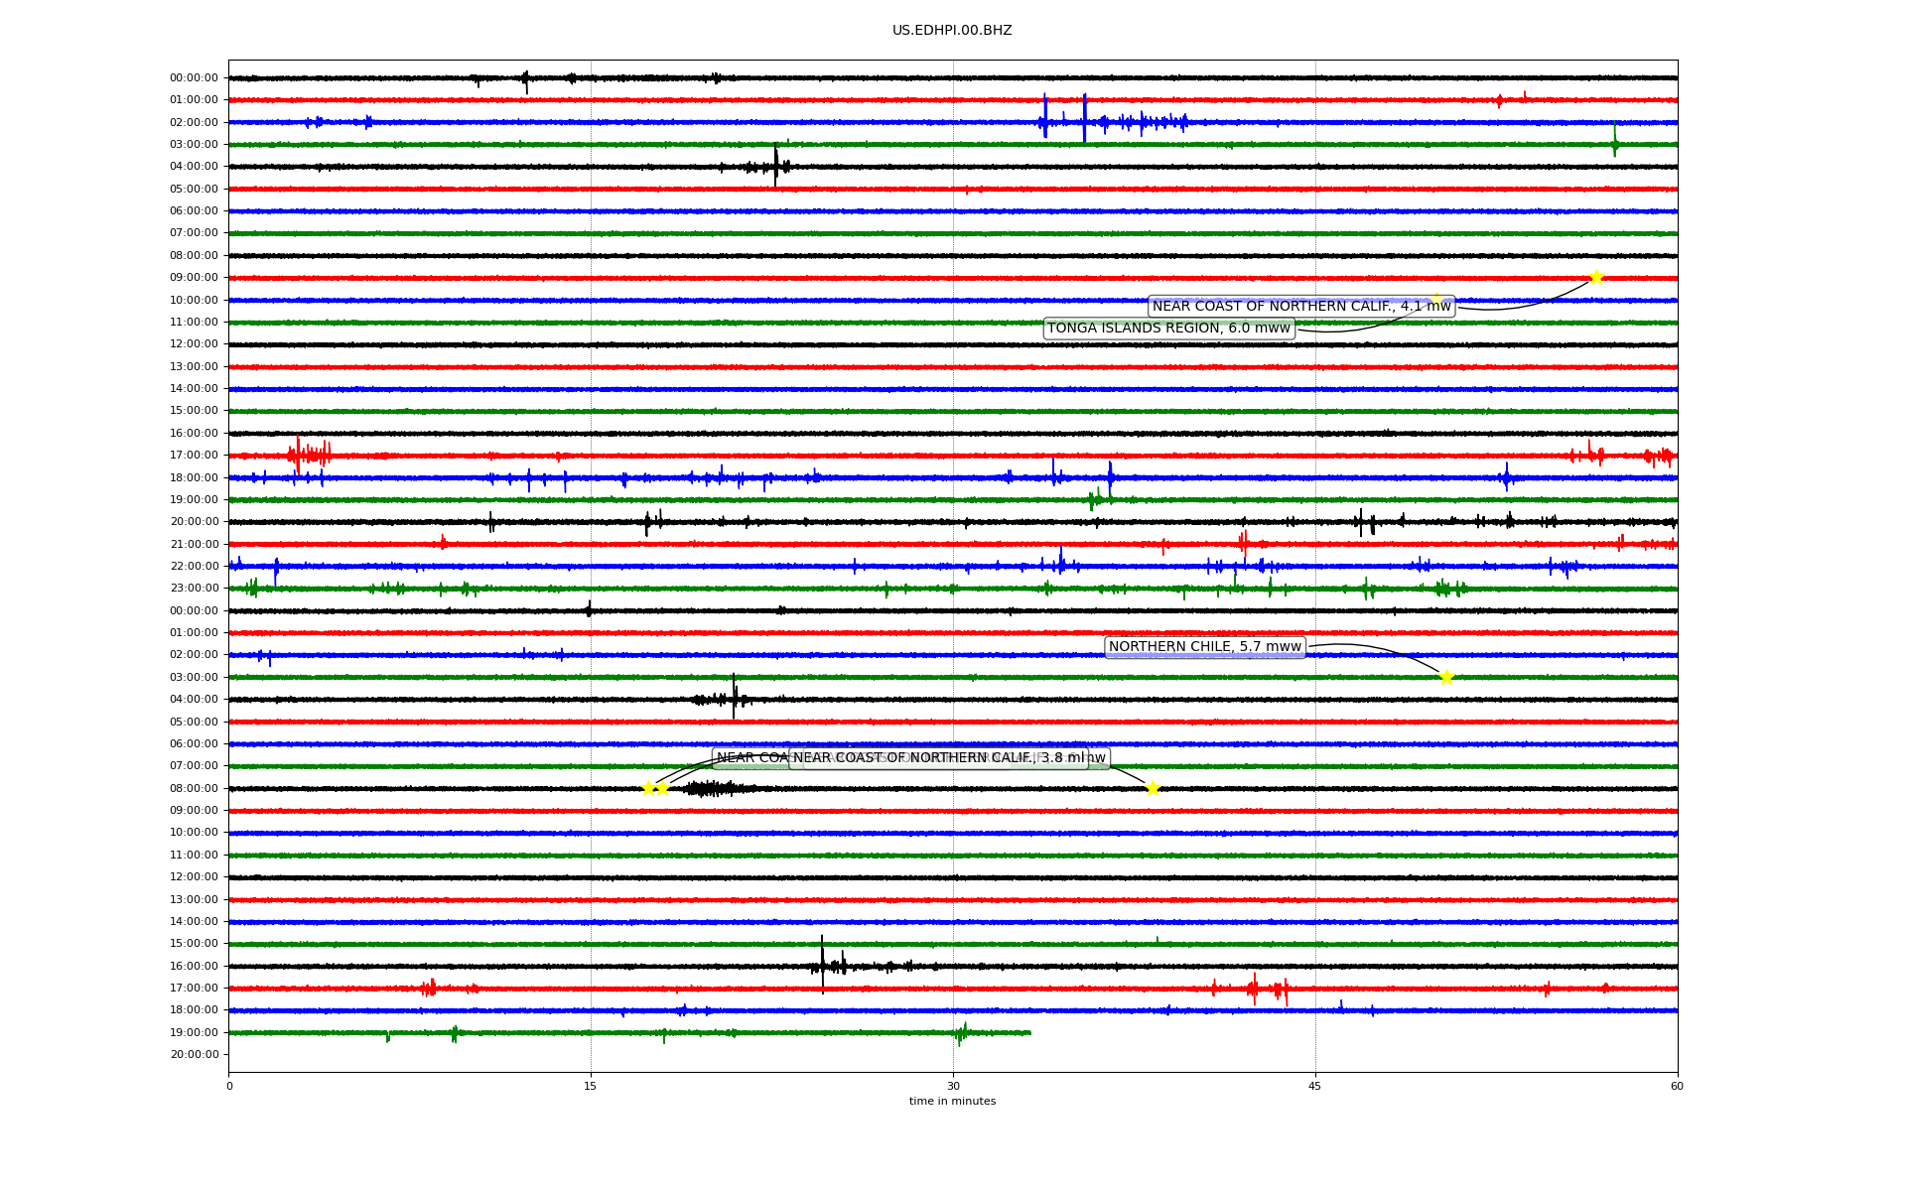Click the 21:00:00 row label

(x=195, y=544)
